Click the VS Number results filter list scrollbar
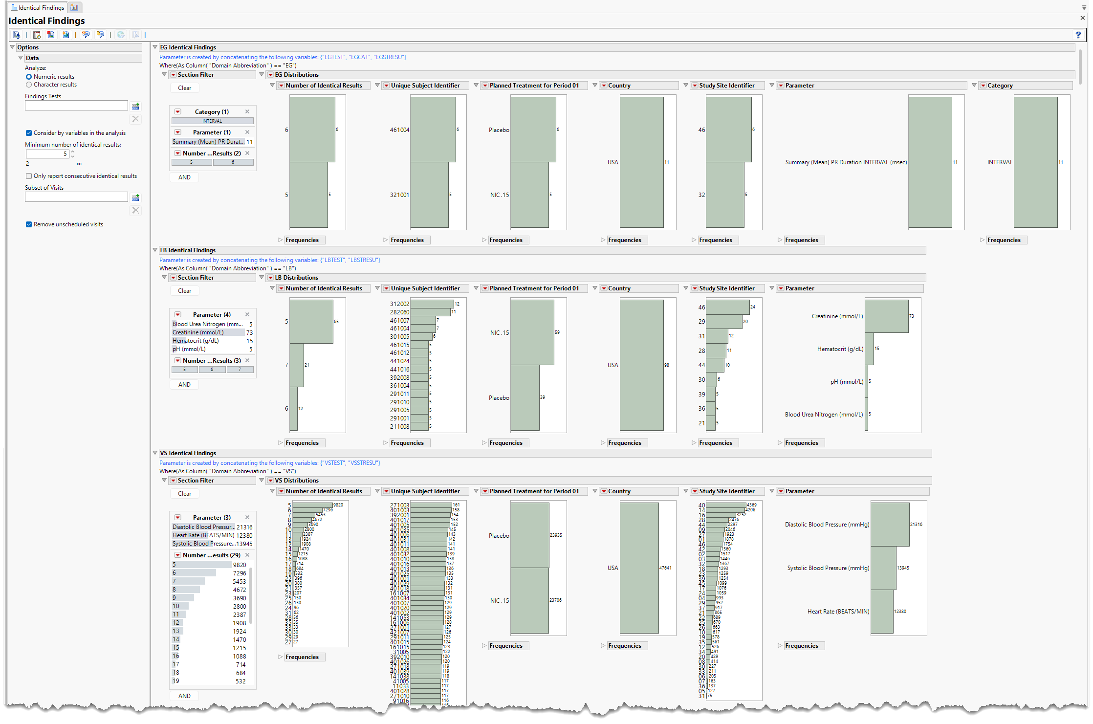The height and width of the screenshot is (724, 1093). tap(251, 595)
